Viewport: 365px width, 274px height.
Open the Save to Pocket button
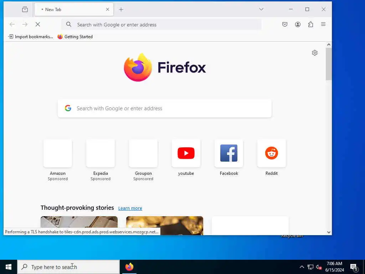click(x=285, y=24)
